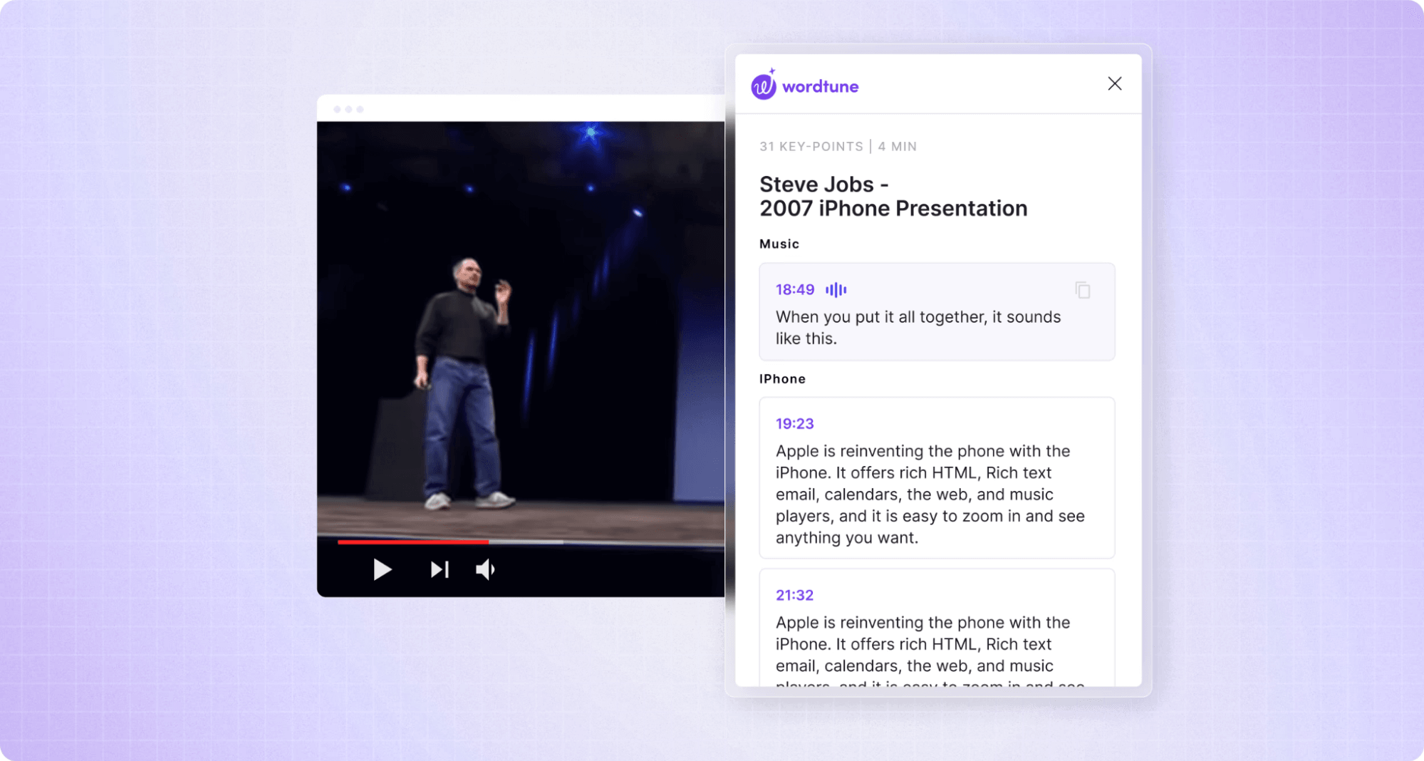The width and height of the screenshot is (1424, 761).
Task: Jump to the 21:32 timestamp
Action: pos(794,595)
